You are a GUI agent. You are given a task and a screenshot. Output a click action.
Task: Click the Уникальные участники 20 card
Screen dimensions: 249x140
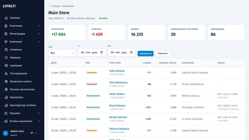coord(186,32)
